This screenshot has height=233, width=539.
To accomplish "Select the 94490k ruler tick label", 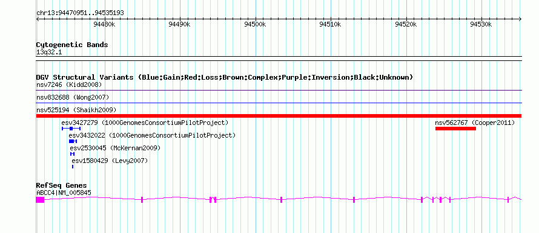I will tap(179, 25).
